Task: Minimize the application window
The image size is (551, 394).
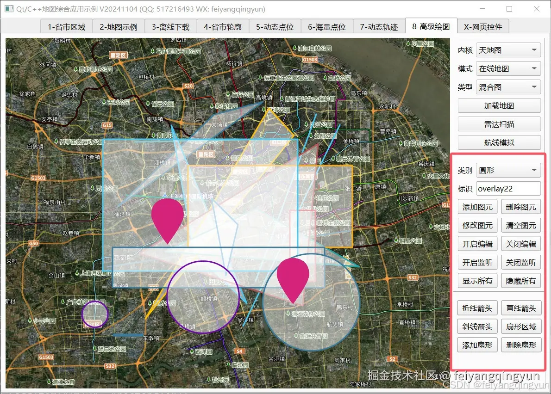Action: (x=482, y=9)
